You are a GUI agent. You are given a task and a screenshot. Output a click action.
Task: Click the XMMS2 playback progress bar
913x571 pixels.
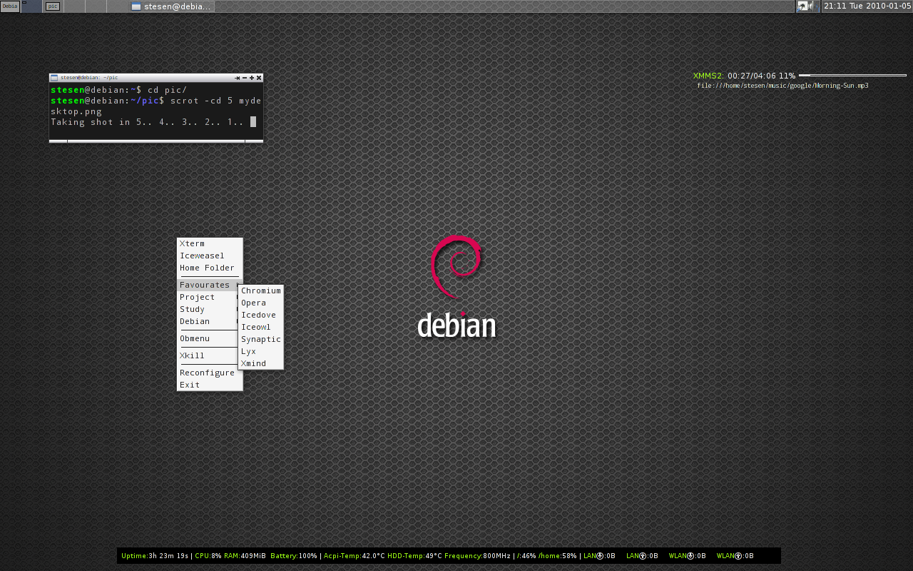(852, 75)
